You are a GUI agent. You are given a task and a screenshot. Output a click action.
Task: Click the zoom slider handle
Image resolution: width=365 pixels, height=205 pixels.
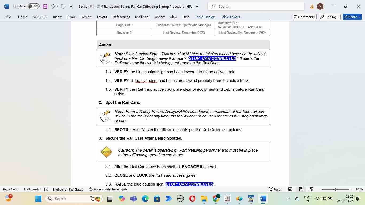tap(335, 189)
